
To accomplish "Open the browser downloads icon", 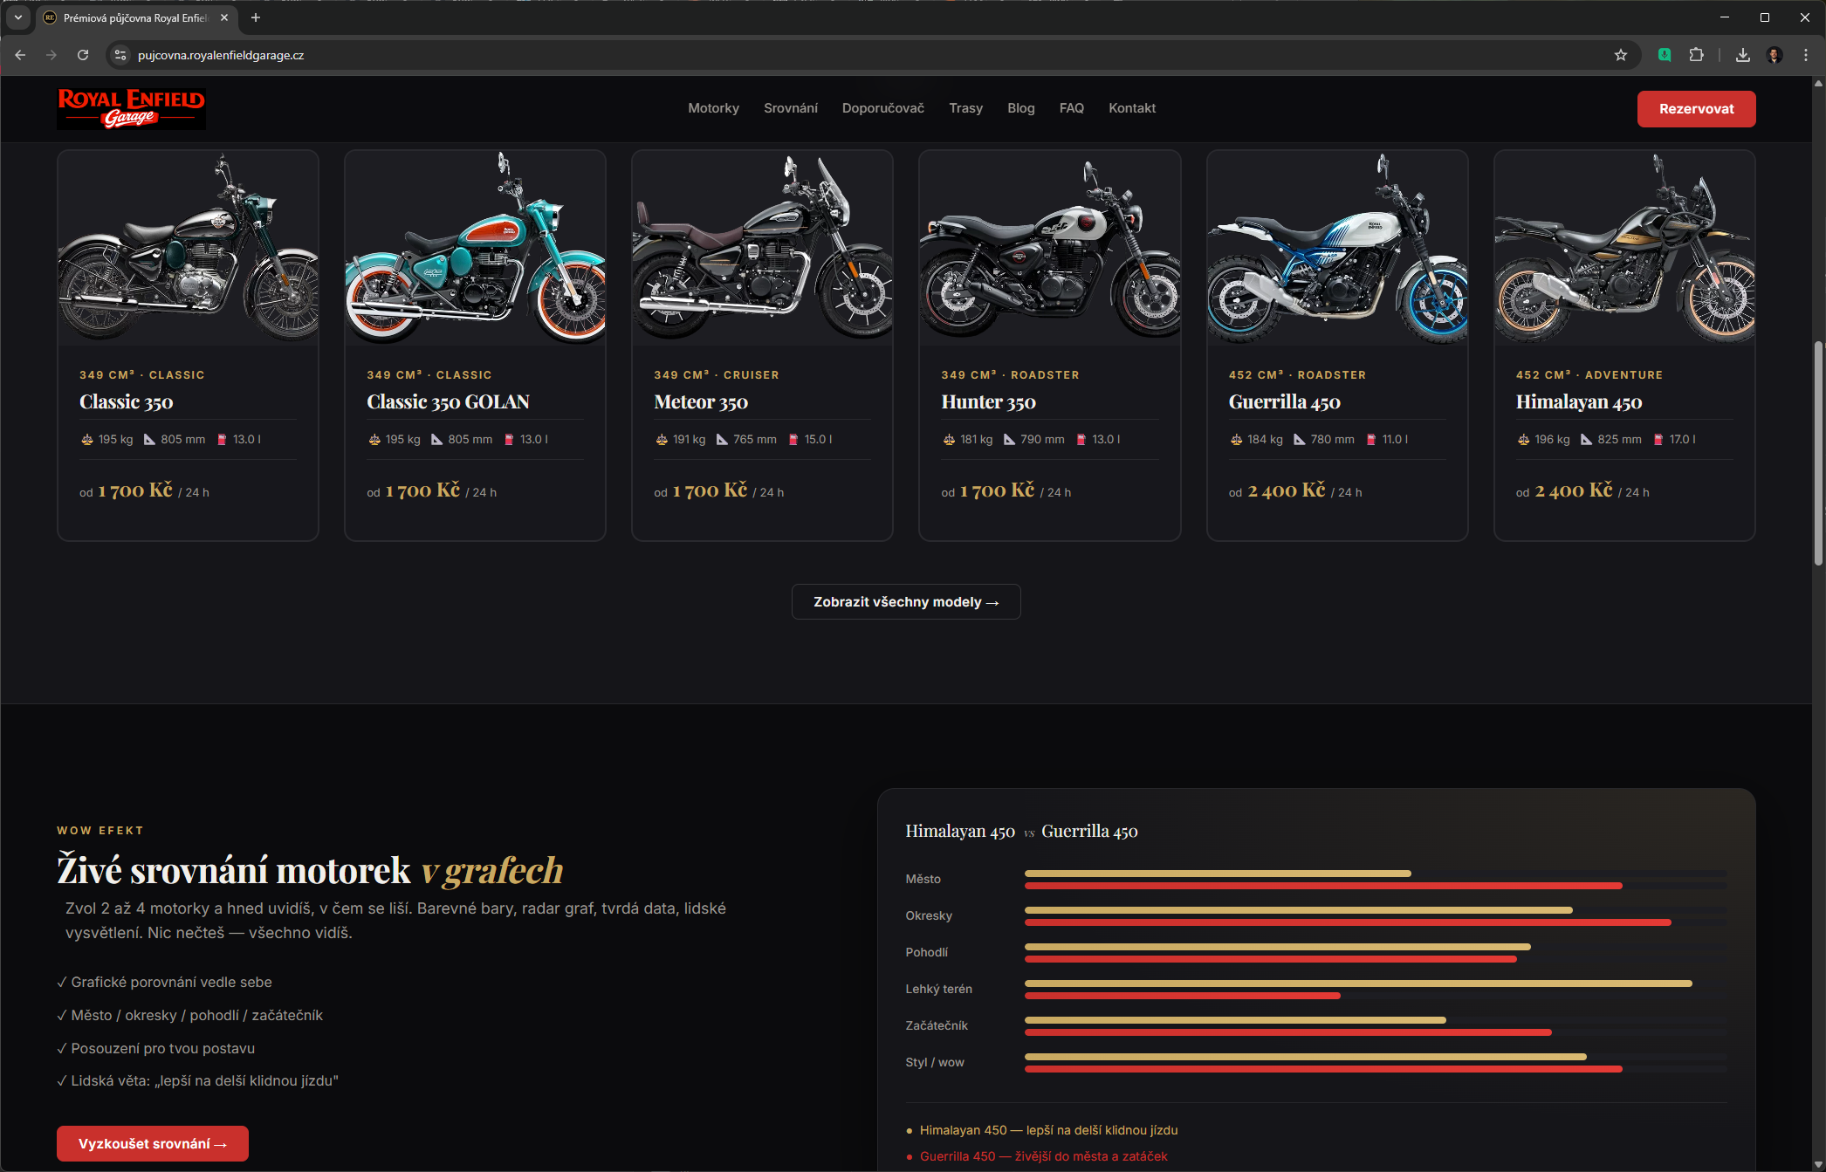I will tap(1742, 55).
